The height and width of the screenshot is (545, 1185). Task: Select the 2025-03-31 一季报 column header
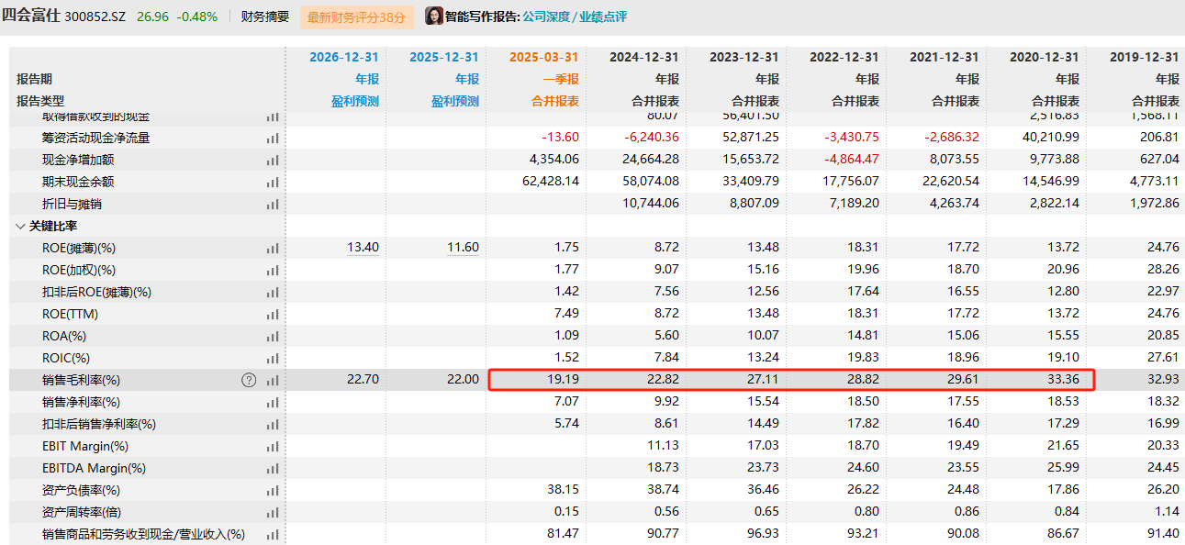pyautogui.click(x=543, y=57)
